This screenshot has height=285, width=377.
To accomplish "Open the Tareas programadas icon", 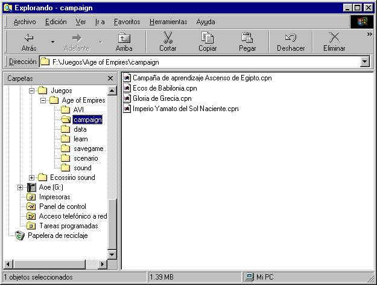I will pos(31,226).
